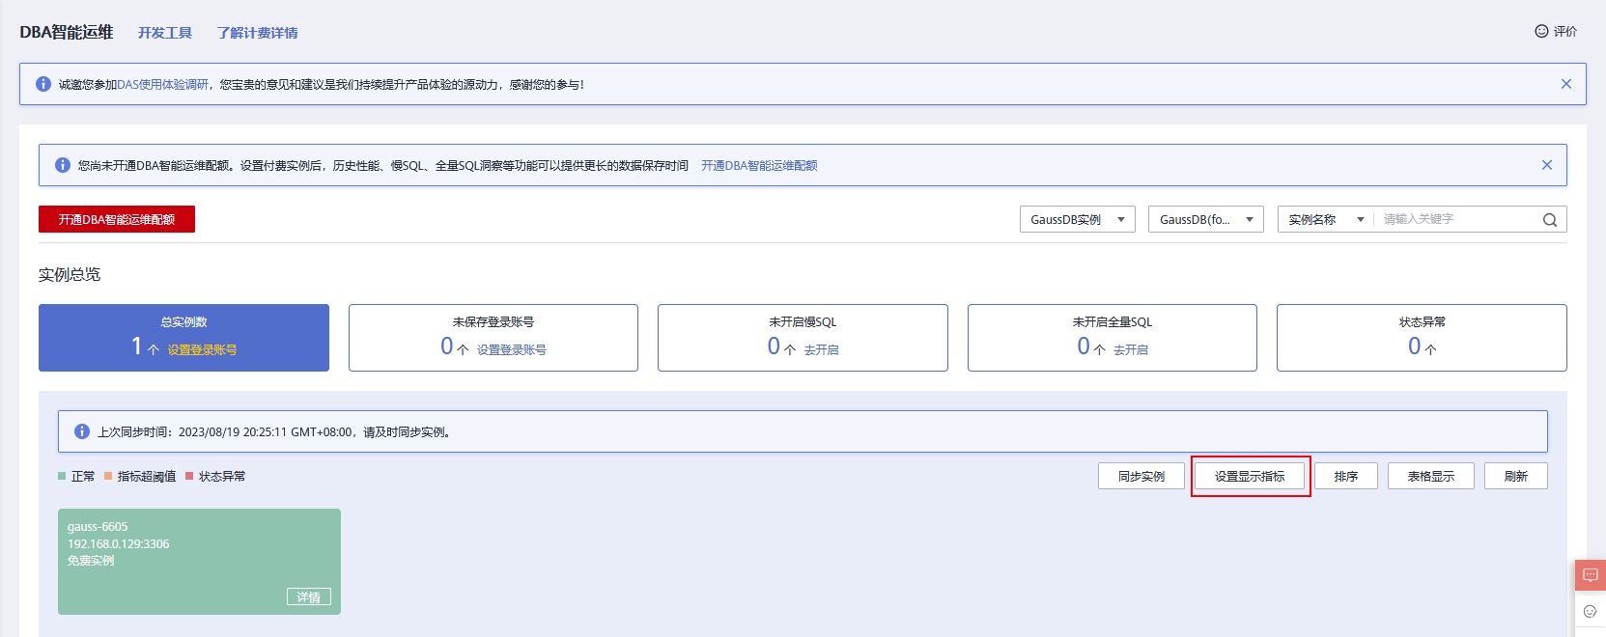Image resolution: width=1606 pixels, height=637 pixels.
Task: Click the 实例总览 heading
Action: 70,275
